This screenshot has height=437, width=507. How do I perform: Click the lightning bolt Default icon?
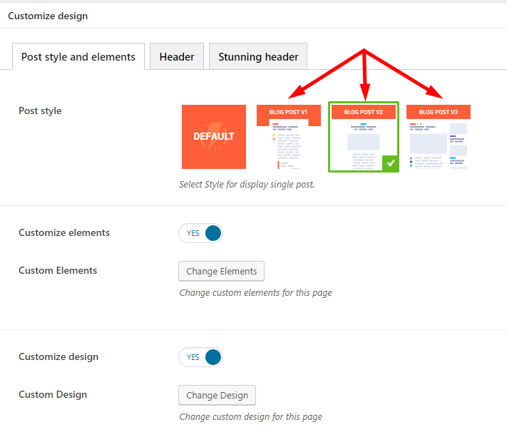coord(213,136)
